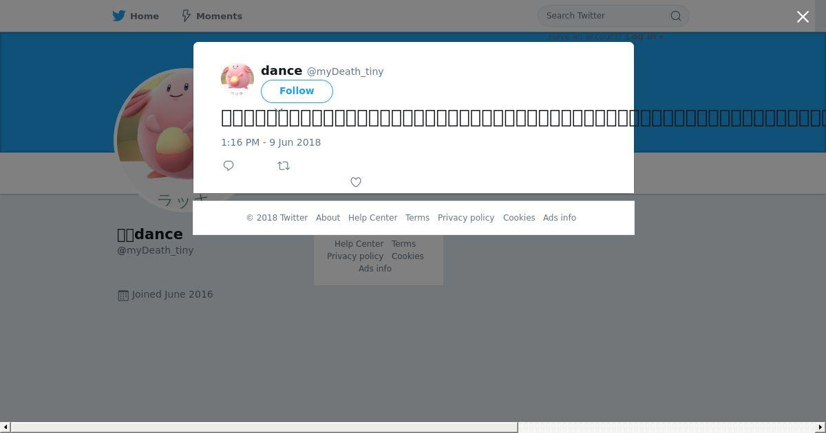Image resolution: width=826 pixels, height=433 pixels.
Task: Open Help Center in the background page footer
Action: click(x=359, y=244)
